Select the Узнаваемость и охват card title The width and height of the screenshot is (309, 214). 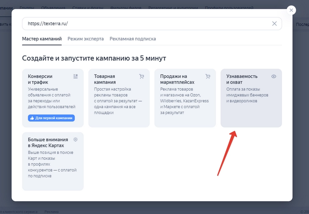pos(242,79)
